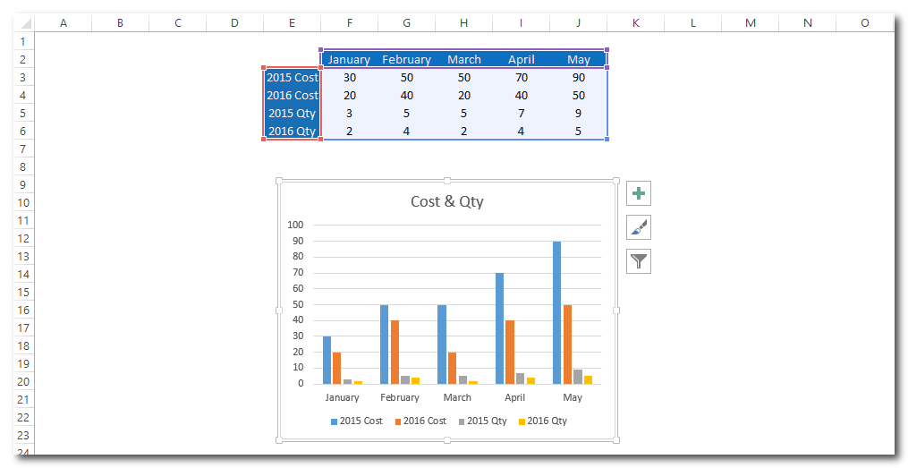Image resolution: width=908 pixels, height=468 pixels.
Task: Select the 2016 Qty legend entry
Action: [x=546, y=421]
